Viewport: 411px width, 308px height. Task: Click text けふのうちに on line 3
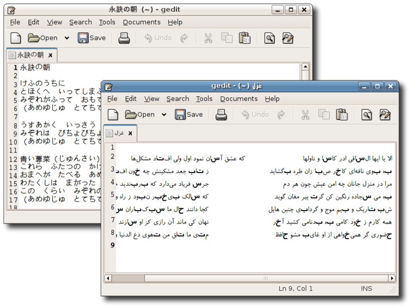pyautogui.click(x=42, y=83)
